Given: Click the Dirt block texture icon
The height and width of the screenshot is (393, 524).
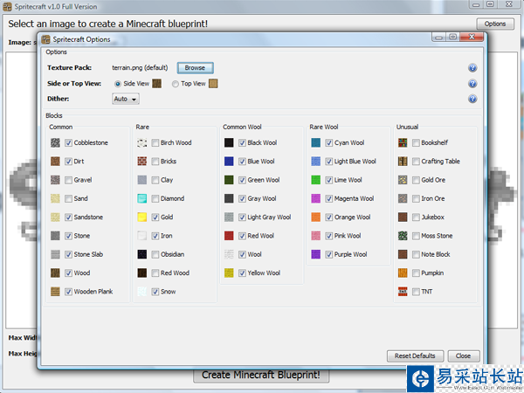Looking at the screenshot, I should click(55, 162).
